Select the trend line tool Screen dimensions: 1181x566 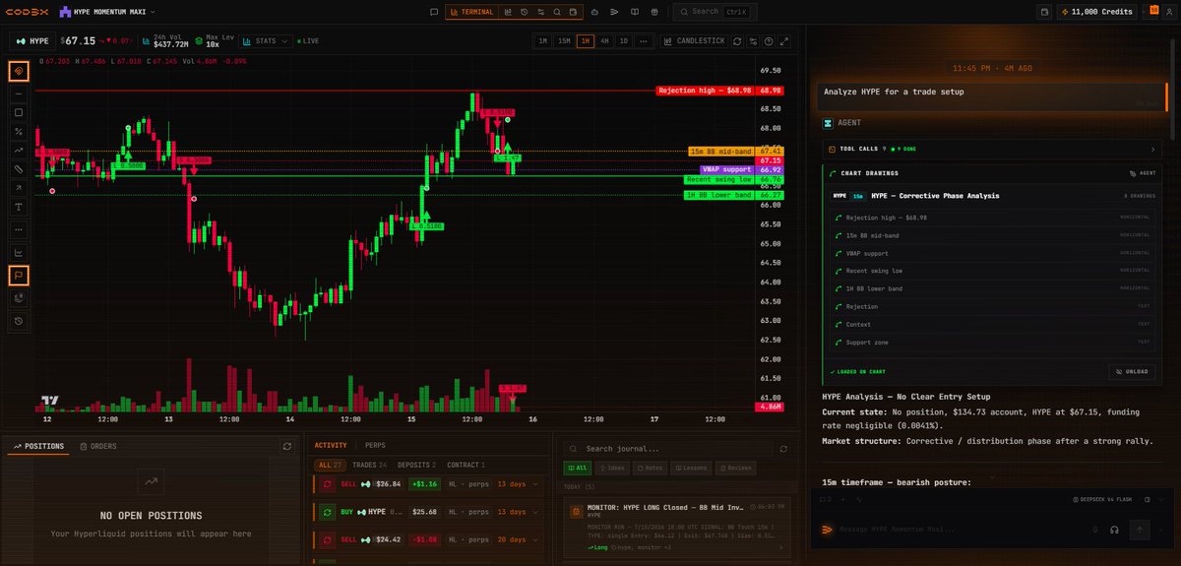pos(19,150)
